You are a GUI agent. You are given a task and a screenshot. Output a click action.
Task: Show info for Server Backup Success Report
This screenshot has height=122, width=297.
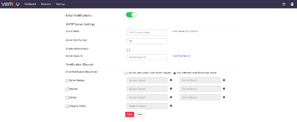171,80
